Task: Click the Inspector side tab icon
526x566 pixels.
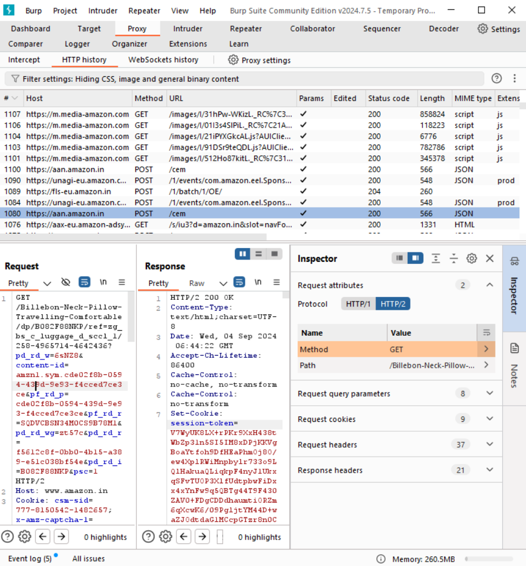Action: coord(514,261)
